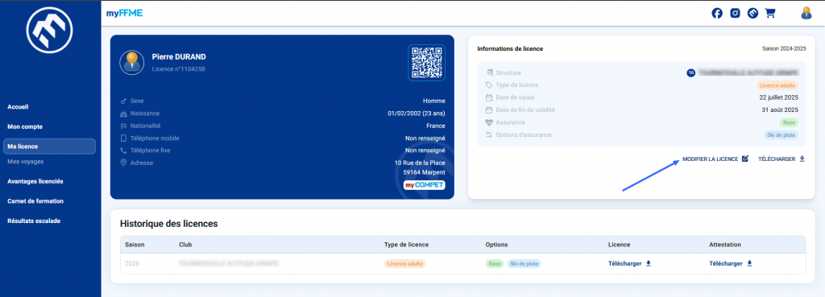
Task: Click the QR code on licence card
Action: pyautogui.click(x=426, y=63)
